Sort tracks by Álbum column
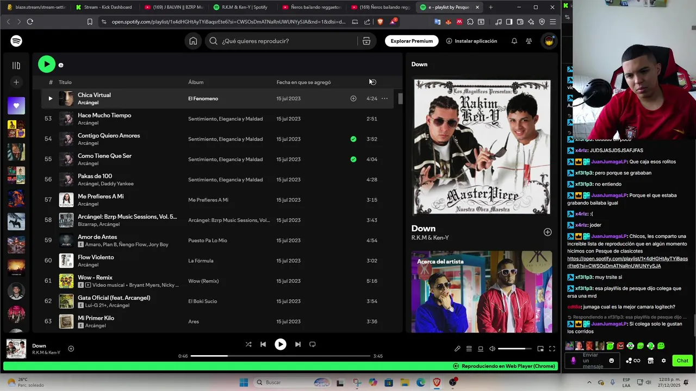This screenshot has height=391, width=696. [x=196, y=82]
